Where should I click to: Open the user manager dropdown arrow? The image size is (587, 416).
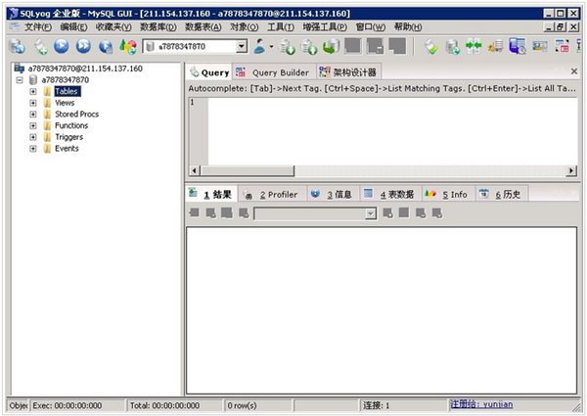pyautogui.click(x=271, y=47)
